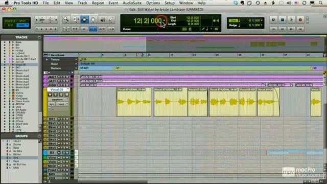Viewport: 327px width, 184px height.
Task: Click the START marker in Markers ruler
Action: point(84,68)
